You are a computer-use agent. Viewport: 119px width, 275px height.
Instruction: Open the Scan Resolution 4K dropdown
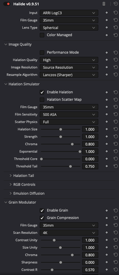point(69,233)
